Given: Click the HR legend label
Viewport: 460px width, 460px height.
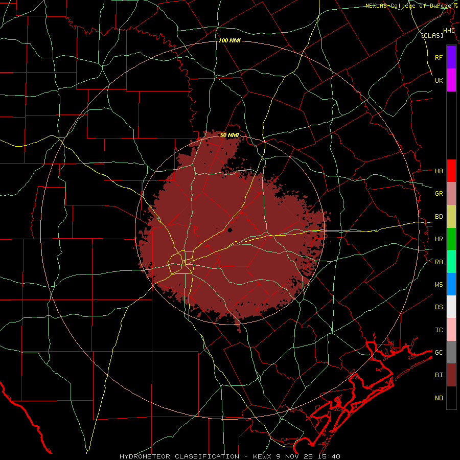Looking at the screenshot, I should click(x=439, y=239).
